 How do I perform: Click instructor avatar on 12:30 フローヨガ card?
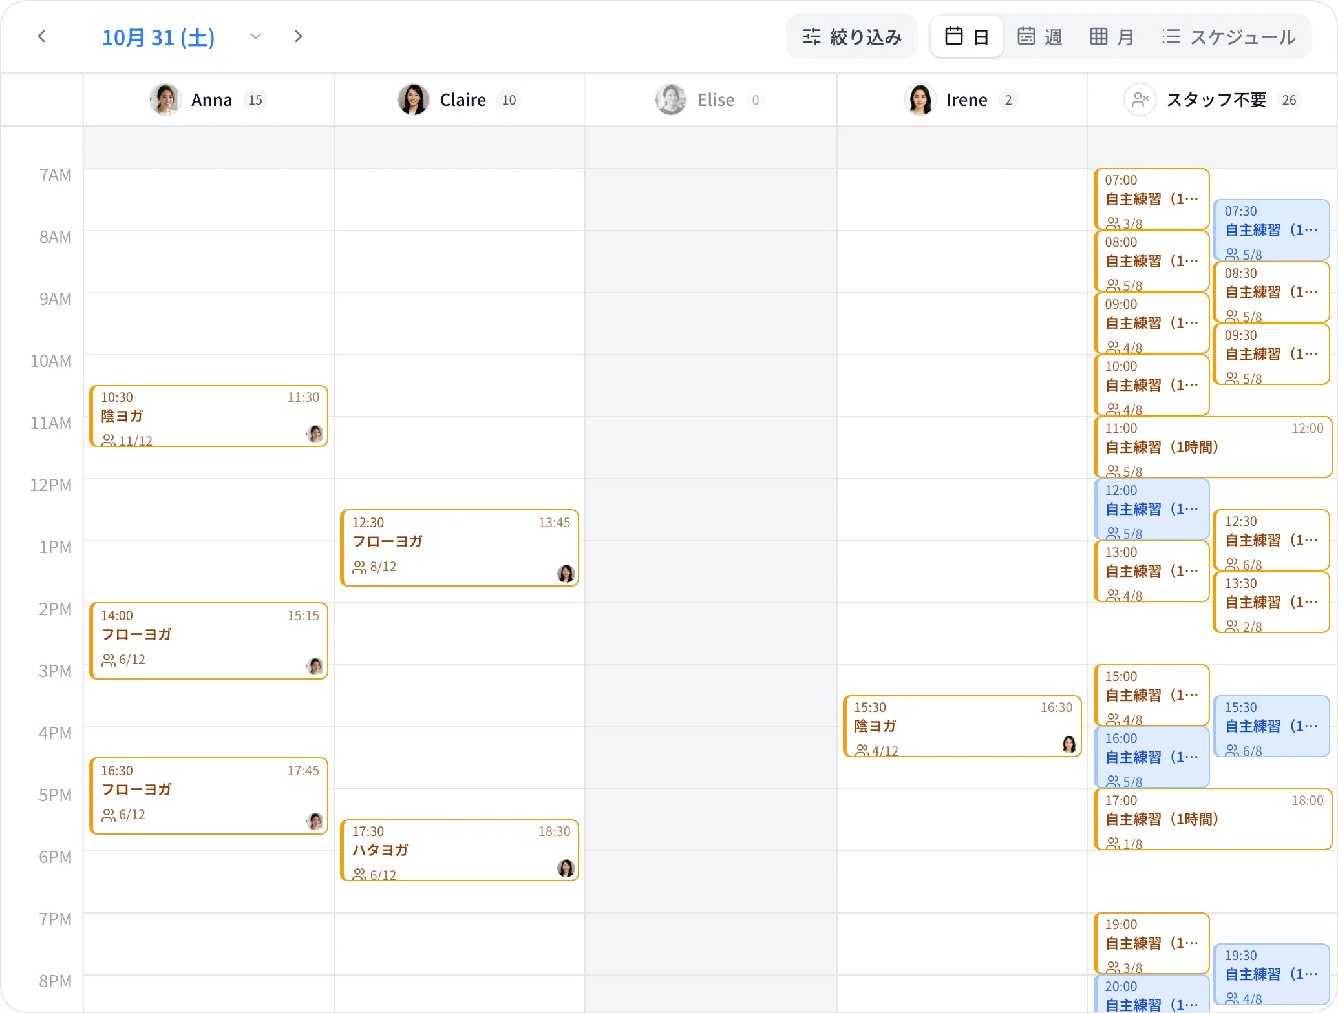click(566, 573)
